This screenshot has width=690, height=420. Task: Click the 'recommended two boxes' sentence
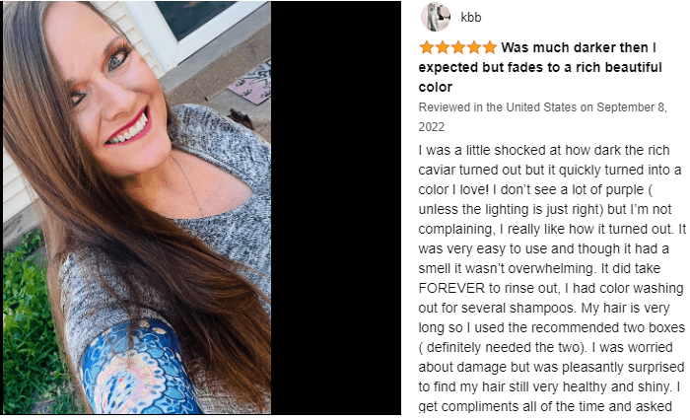pyautogui.click(x=552, y=327)
